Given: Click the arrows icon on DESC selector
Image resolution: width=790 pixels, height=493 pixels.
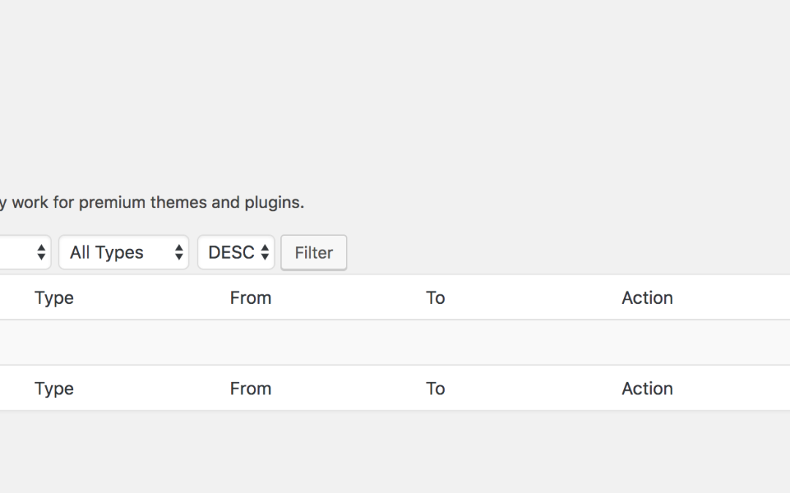Looking at the screenshot, I should coord(265,252).
